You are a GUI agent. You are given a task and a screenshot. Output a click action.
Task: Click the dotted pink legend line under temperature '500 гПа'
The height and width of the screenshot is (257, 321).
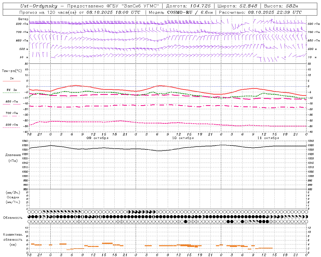[11, 127]
